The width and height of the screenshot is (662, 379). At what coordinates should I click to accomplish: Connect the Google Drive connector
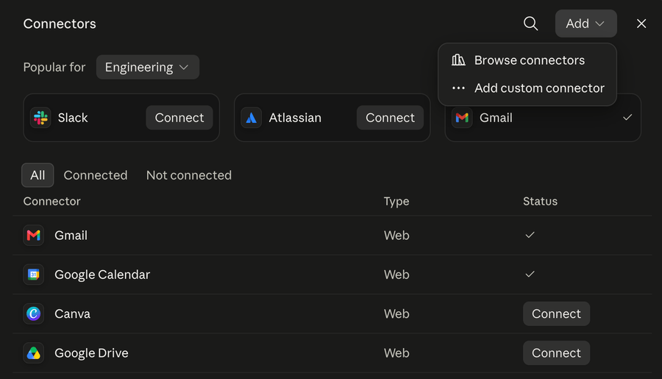556,353
